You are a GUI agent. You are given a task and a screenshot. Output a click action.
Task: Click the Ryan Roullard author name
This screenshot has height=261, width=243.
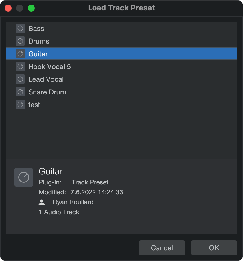coord(73,202)
